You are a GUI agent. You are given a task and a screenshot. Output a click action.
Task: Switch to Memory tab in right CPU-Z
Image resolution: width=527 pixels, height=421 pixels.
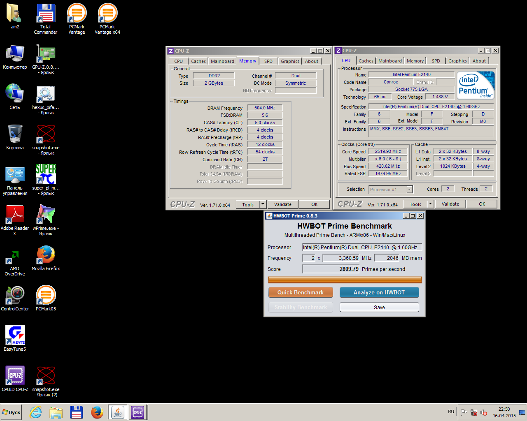(415, 61)
